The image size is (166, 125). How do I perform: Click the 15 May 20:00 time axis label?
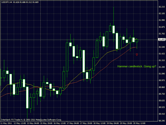pyautogui.click(x=46, y=123)
